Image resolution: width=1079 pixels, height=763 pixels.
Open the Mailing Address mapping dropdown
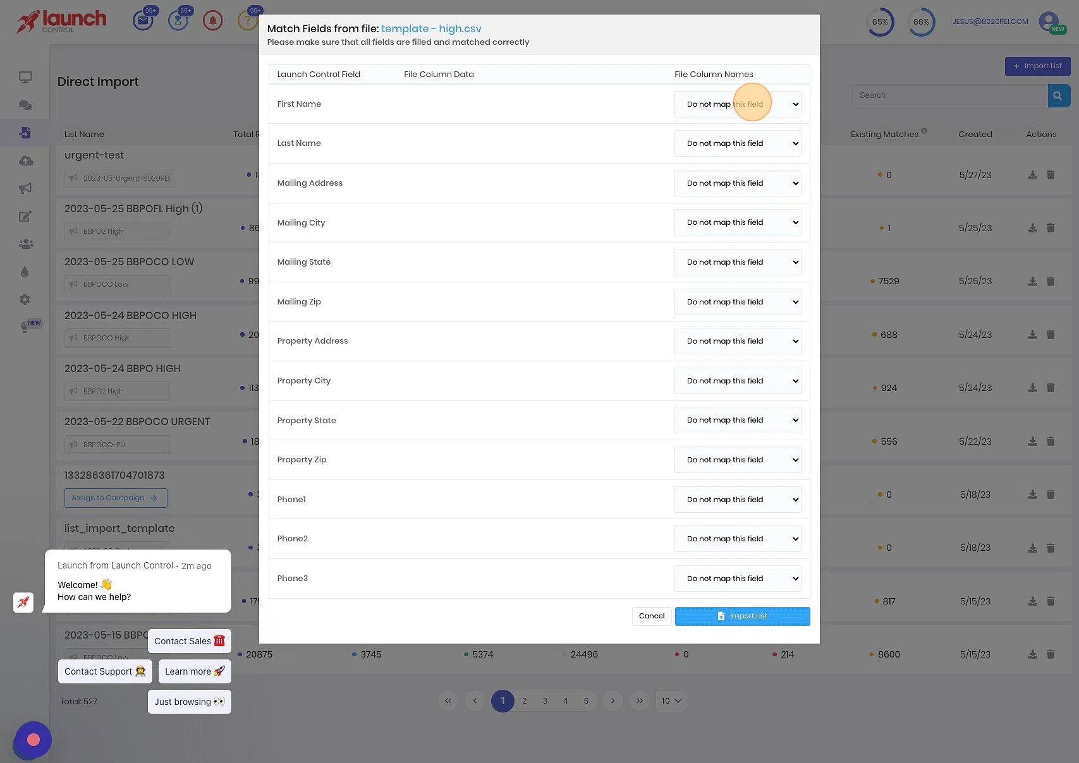coord(738,183)
